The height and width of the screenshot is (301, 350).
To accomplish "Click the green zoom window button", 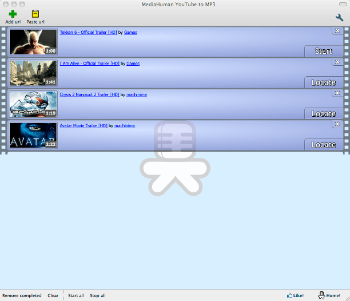I will [x=22, y=4].
